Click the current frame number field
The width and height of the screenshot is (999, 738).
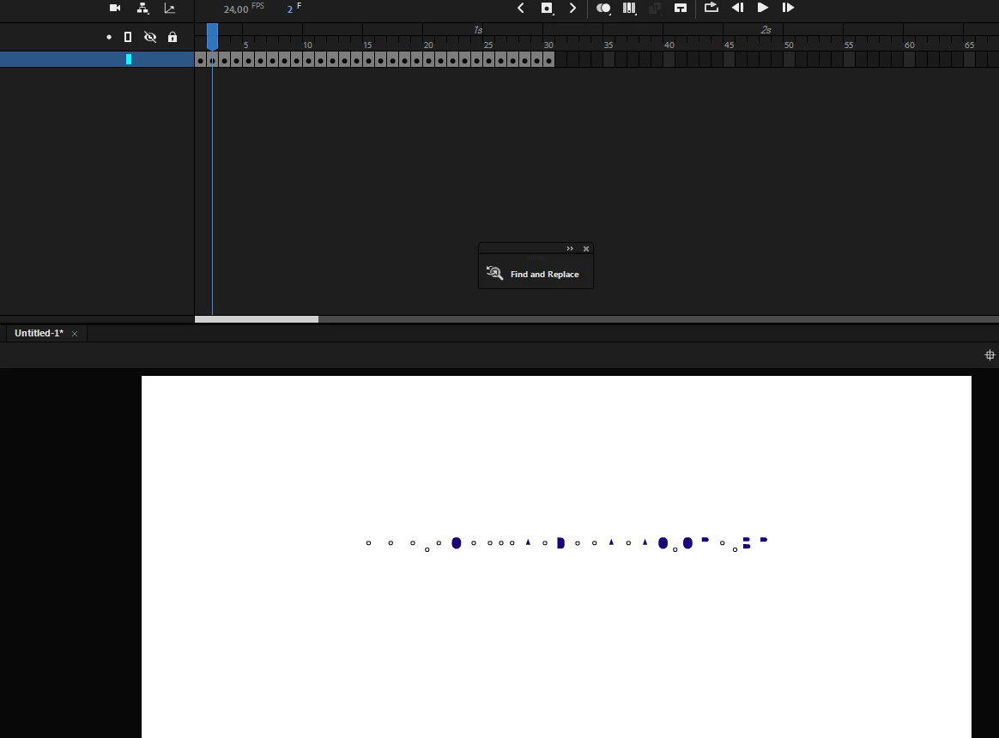290,9
